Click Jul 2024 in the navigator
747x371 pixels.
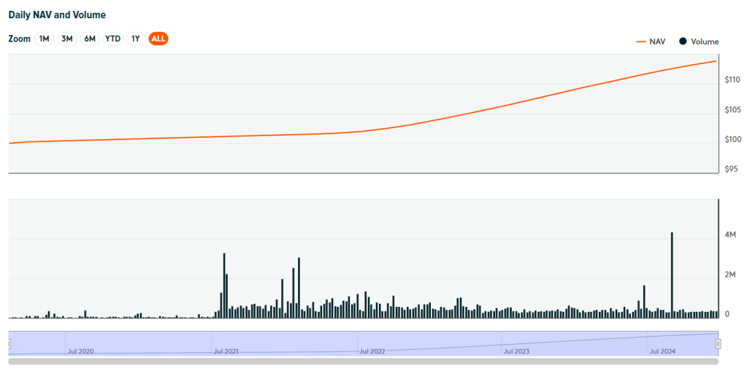pos(662,351)
